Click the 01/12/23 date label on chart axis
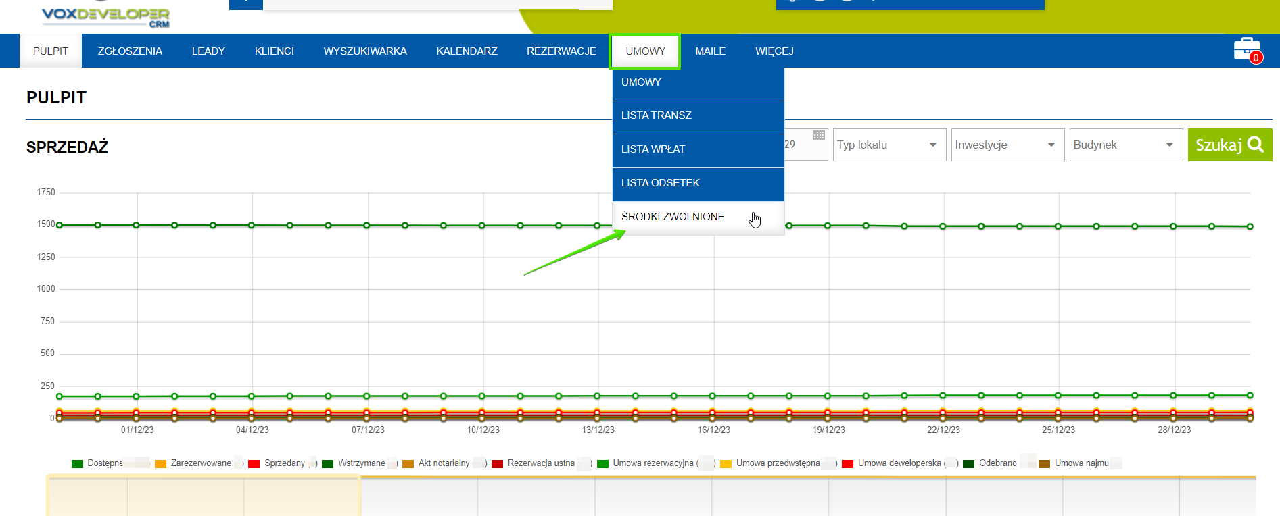 (x=137, y=430)
